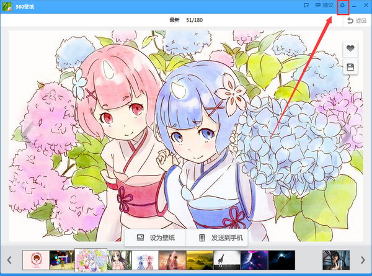Image resolution: width=372 pixels, height=276 pixels.
Task: Favorite this wallpaper with the heart icon
Action: click(350, 48)
